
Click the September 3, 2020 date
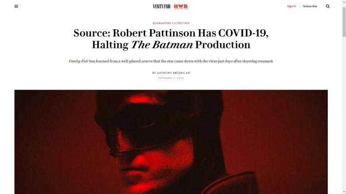click(x=171, y=78)
